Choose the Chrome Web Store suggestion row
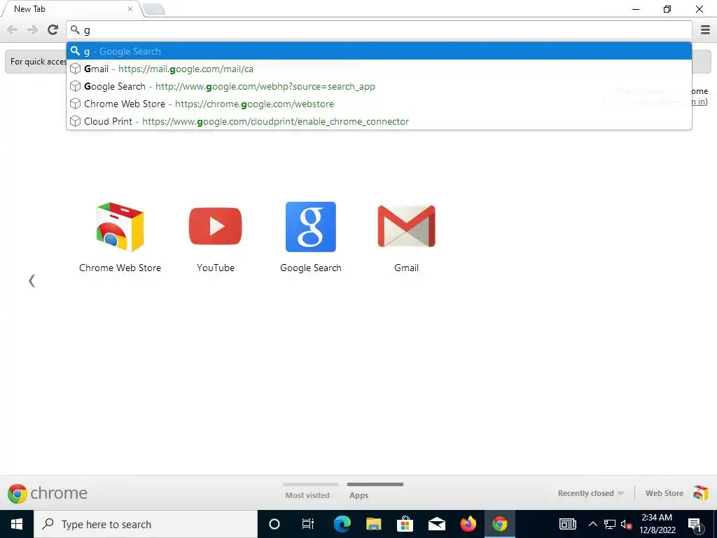Image resolution: width=717 pixels, height=538 pixels. [x=379, y=104]
